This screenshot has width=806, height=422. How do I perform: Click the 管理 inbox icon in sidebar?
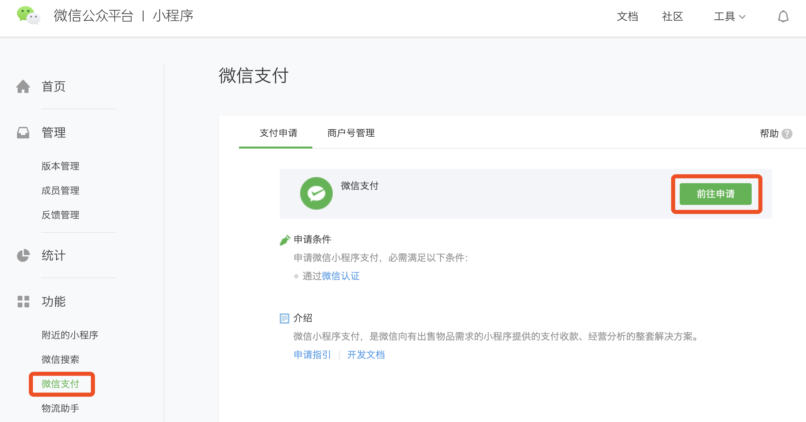point(23,132)
